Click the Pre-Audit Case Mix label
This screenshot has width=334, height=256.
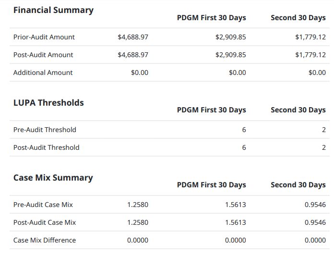tap(43, 205)
